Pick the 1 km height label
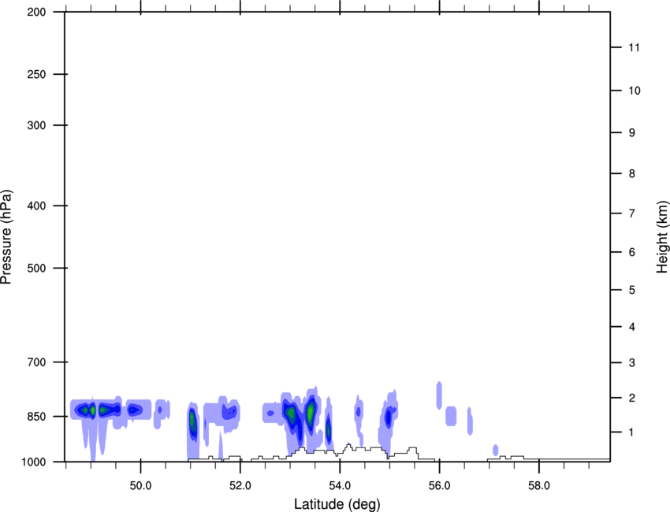670x512 pixels. (631, 432)
